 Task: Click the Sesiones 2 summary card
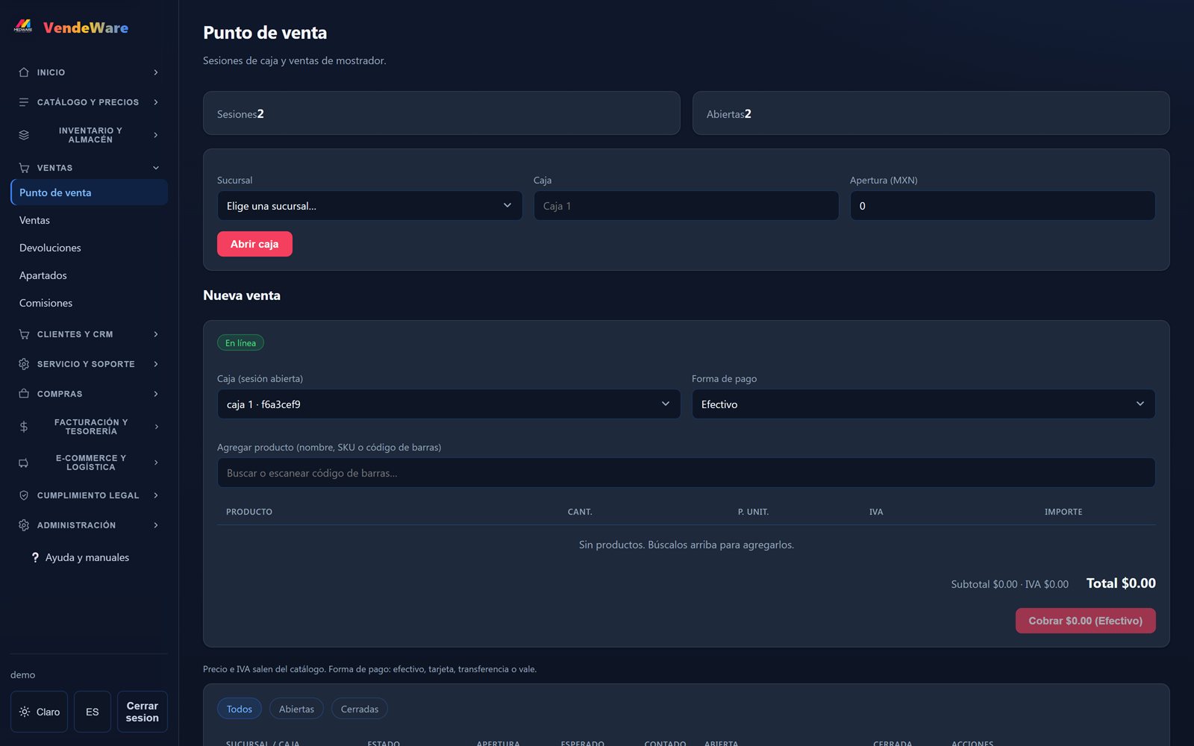[x=441, y=113]
